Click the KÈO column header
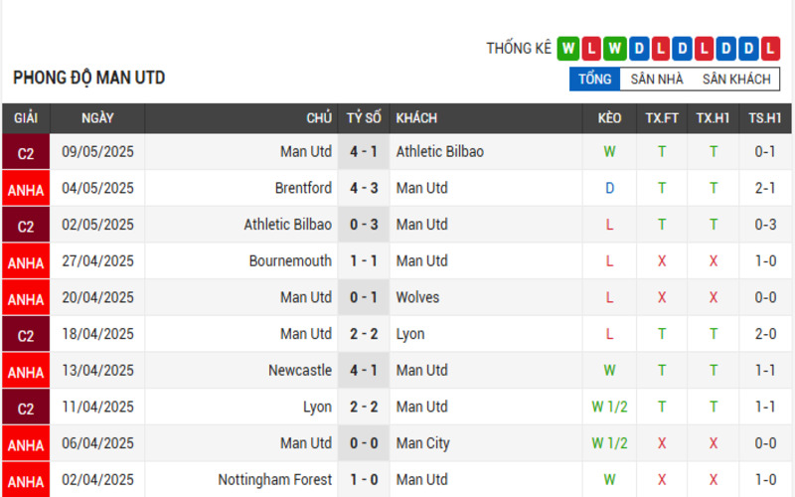The width and height of the screenshot is (795, 497). pos(609,118)
